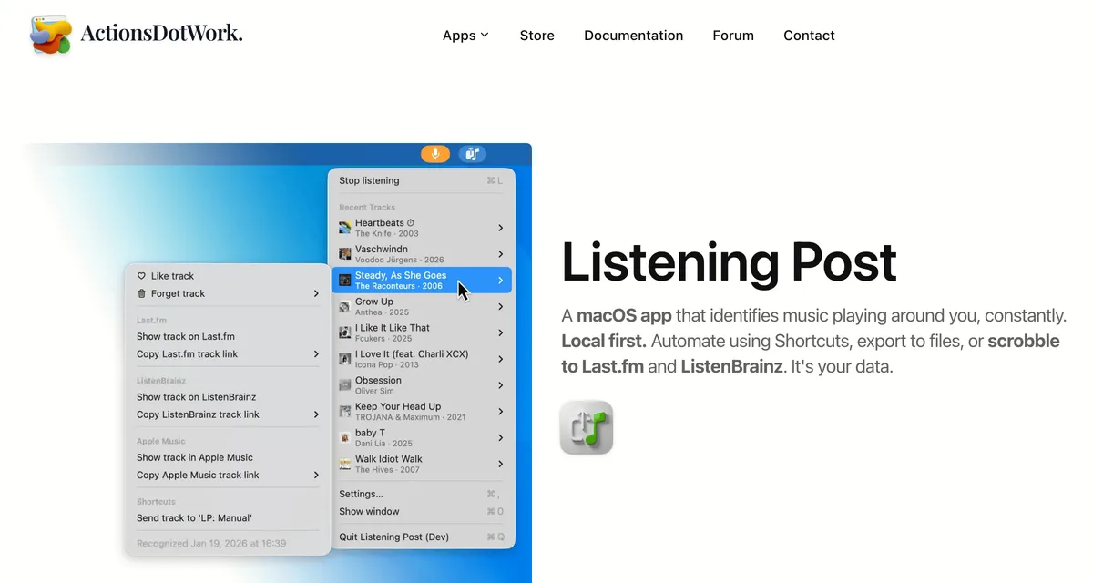Click the blue Listening Post menu bar icon
The height and width of the screenshot is (583, 1093).
pyautogui.click(x=472, y=154)
